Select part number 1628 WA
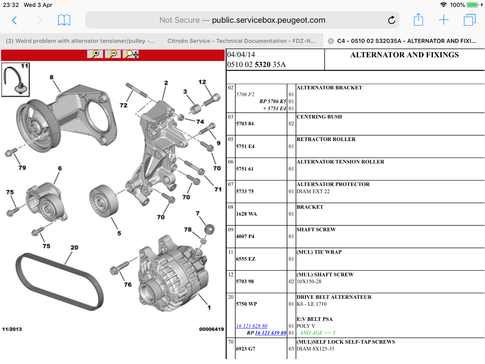The width and height of the screenshot is (485, 364). coord(246,214)
